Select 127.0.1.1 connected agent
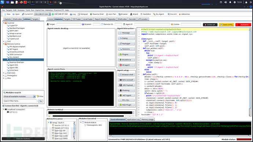 pos(13,112)
